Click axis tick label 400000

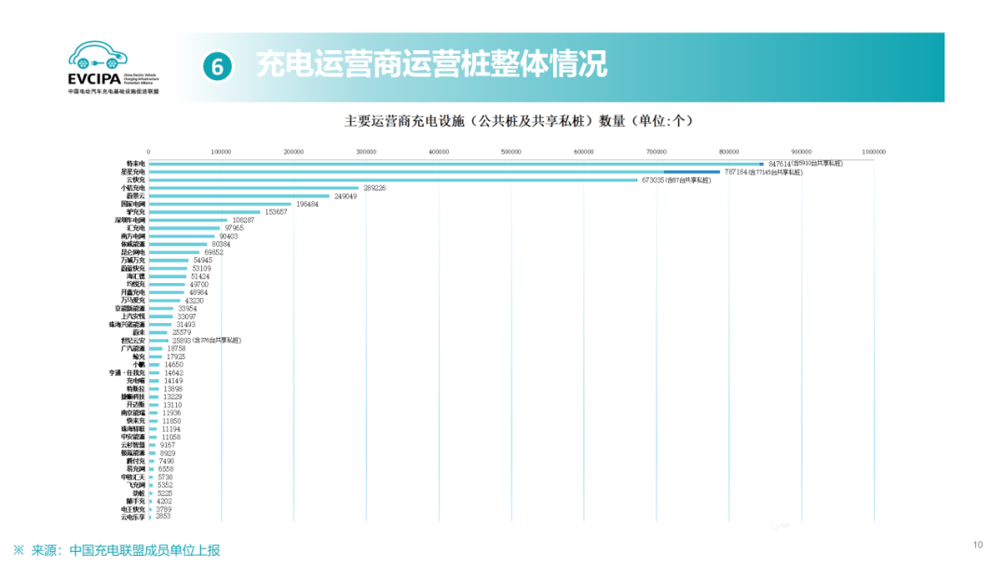click(438, 152)
